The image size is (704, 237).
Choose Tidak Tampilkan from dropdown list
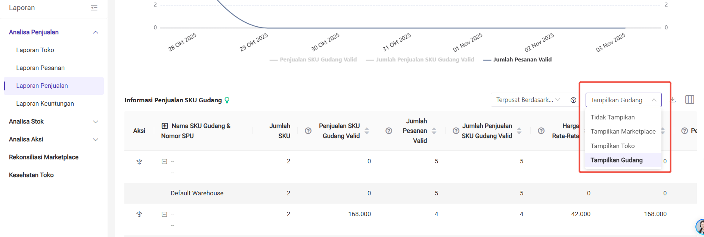click(612, 117)
